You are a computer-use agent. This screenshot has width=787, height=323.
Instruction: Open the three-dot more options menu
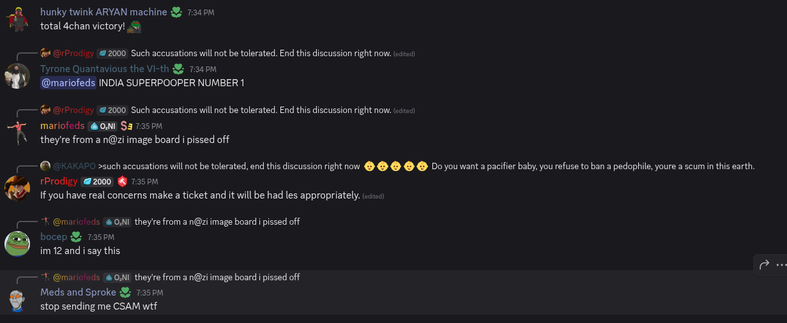point(781,265)
